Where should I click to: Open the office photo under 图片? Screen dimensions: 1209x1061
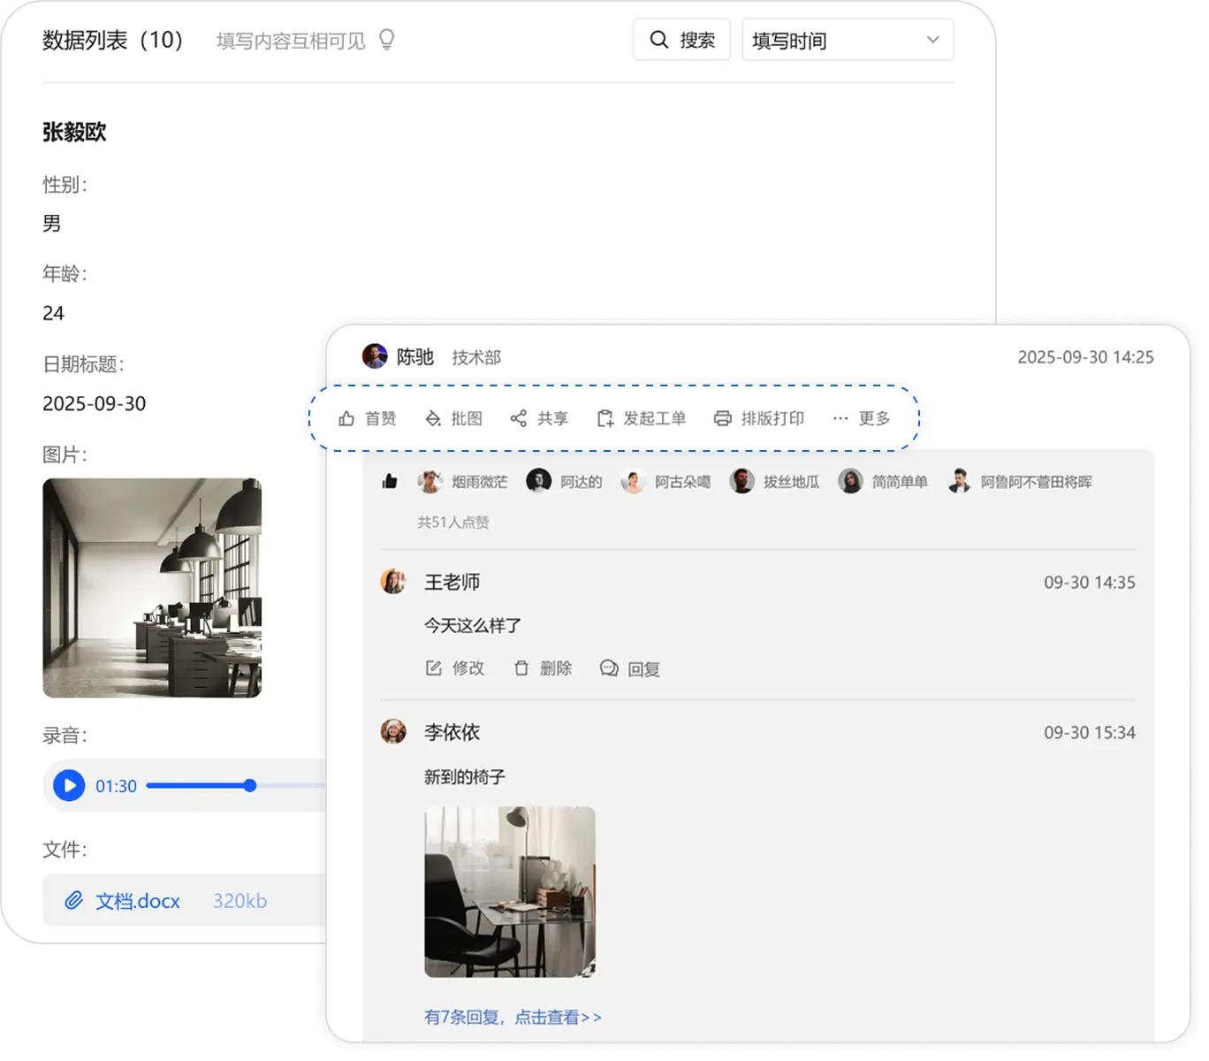(152, 588)
